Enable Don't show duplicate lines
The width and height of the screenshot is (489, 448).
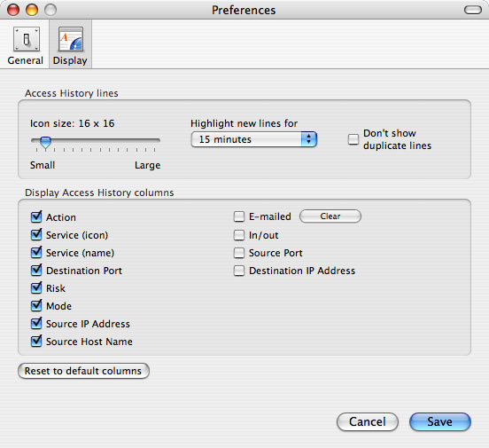353,139
